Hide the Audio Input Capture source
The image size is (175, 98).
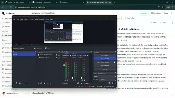point(57,55)
